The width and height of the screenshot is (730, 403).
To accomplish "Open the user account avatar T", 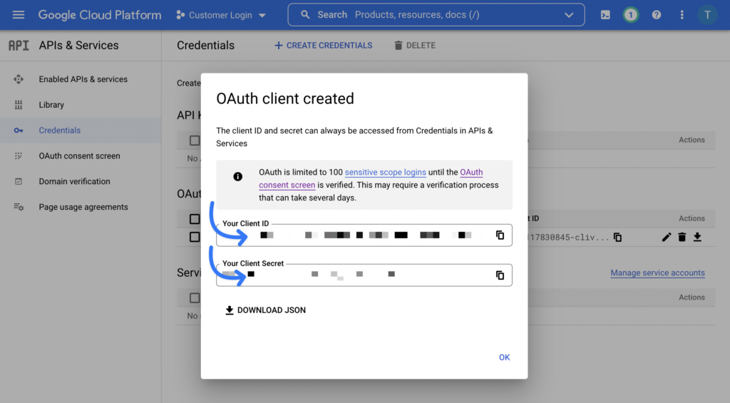I will pyautogui.click(x=707, y=15).
